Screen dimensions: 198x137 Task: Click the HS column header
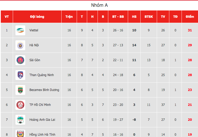[x=134, y=17]
